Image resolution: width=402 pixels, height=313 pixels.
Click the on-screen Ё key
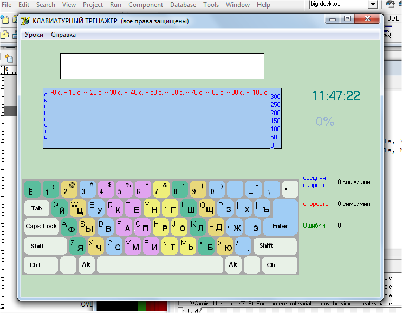coord(33,189)
